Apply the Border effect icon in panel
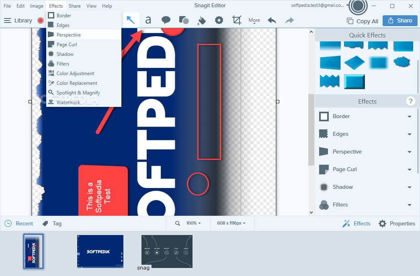Screen dimensions: 420x276 324,117
